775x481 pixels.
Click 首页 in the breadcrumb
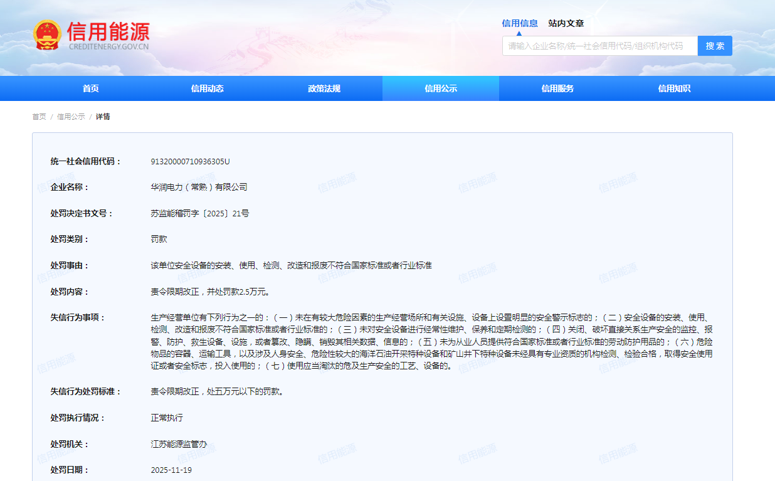39,117
